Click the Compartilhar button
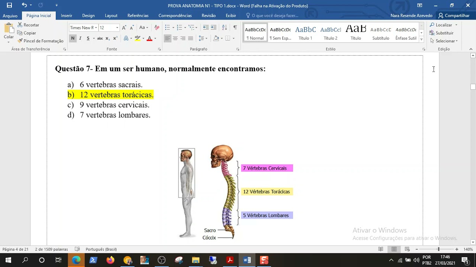476x267 pixels. [x=454, y=16]
